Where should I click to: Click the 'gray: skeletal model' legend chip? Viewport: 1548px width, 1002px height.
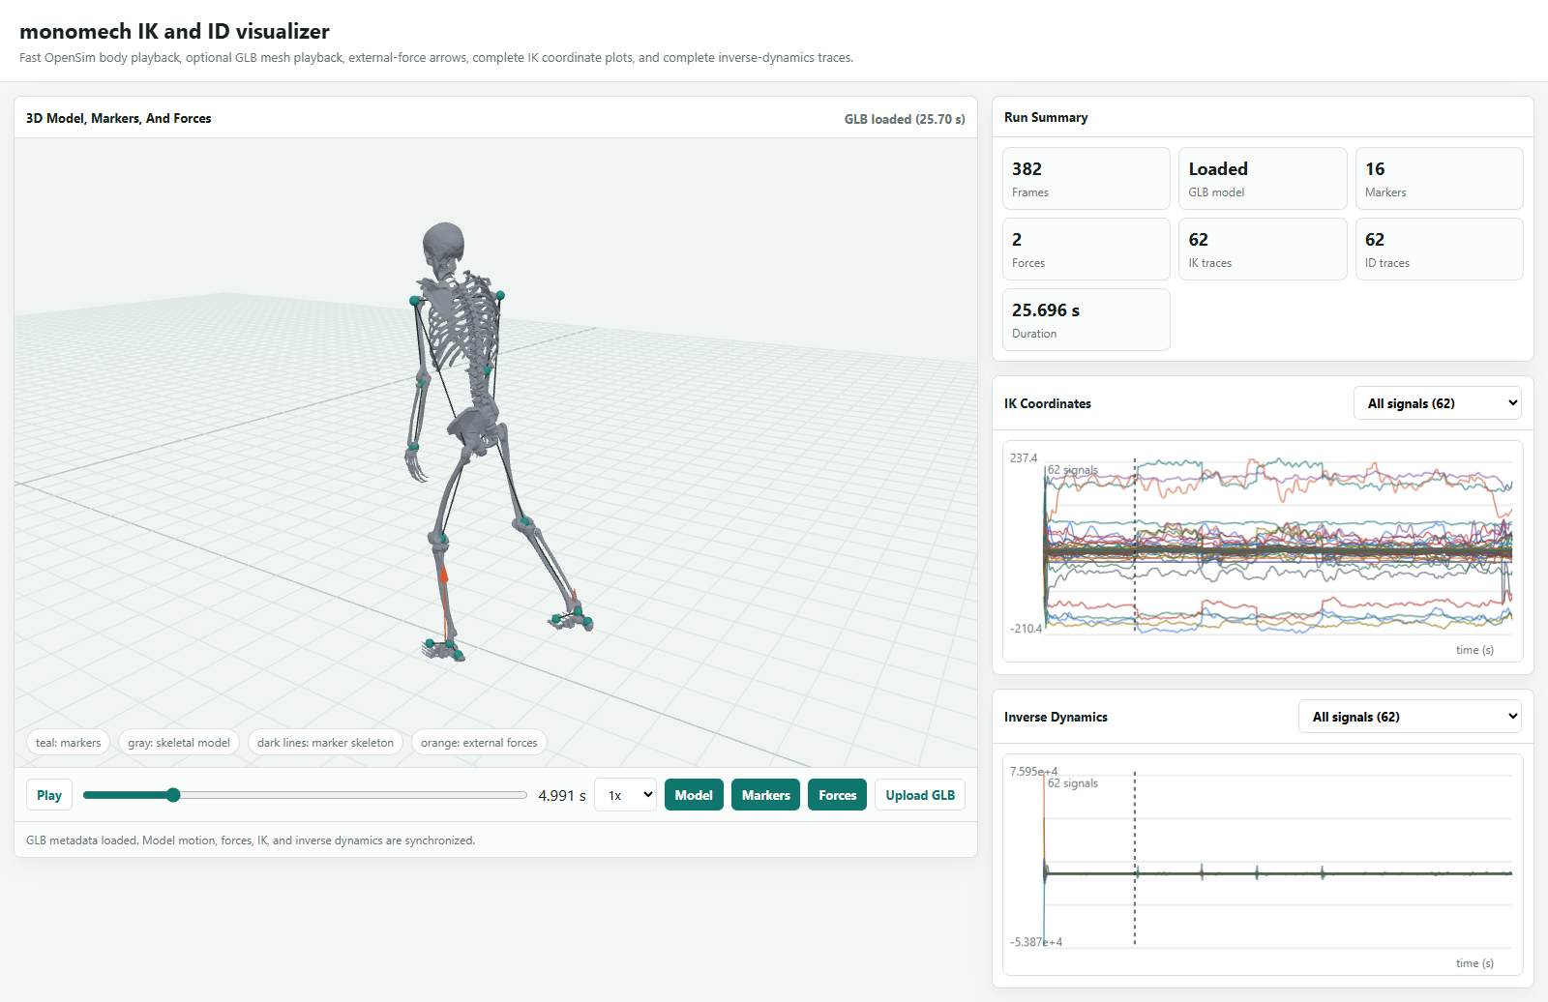point(179,743)
